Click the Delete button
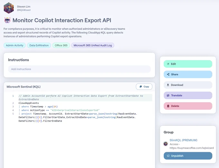The height and width of the screenshot is (168, 219). pos(188,106)
